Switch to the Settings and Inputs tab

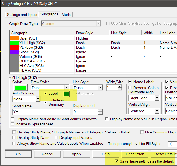click(x=22, y=15)
